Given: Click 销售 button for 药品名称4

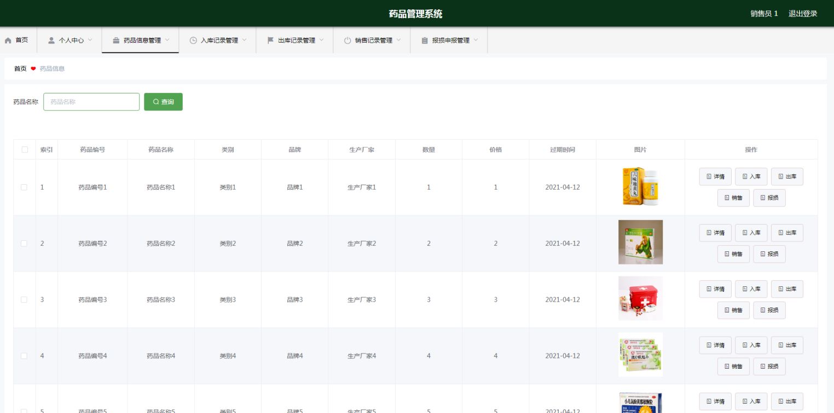Looking at the screenshot, I should 733,367.
